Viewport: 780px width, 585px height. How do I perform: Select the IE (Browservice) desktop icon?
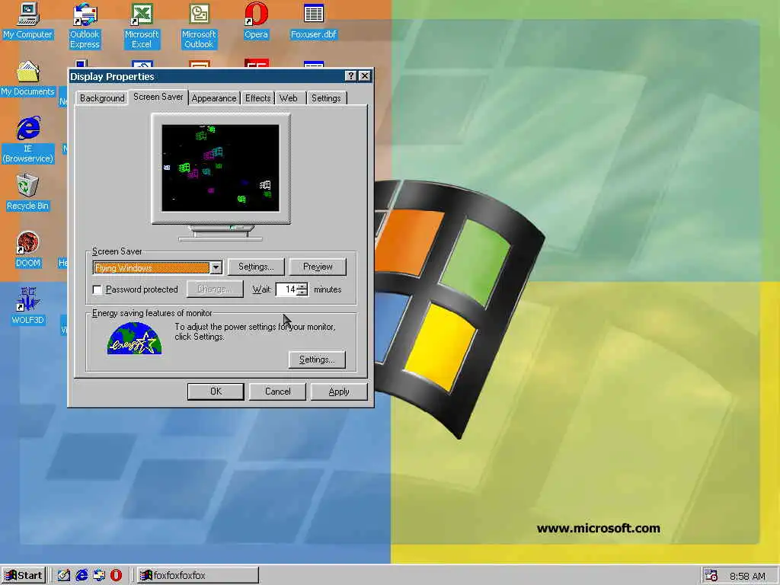click(28, 140)
